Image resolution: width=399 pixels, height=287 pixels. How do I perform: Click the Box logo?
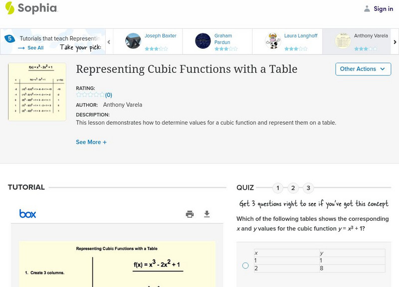28,214
